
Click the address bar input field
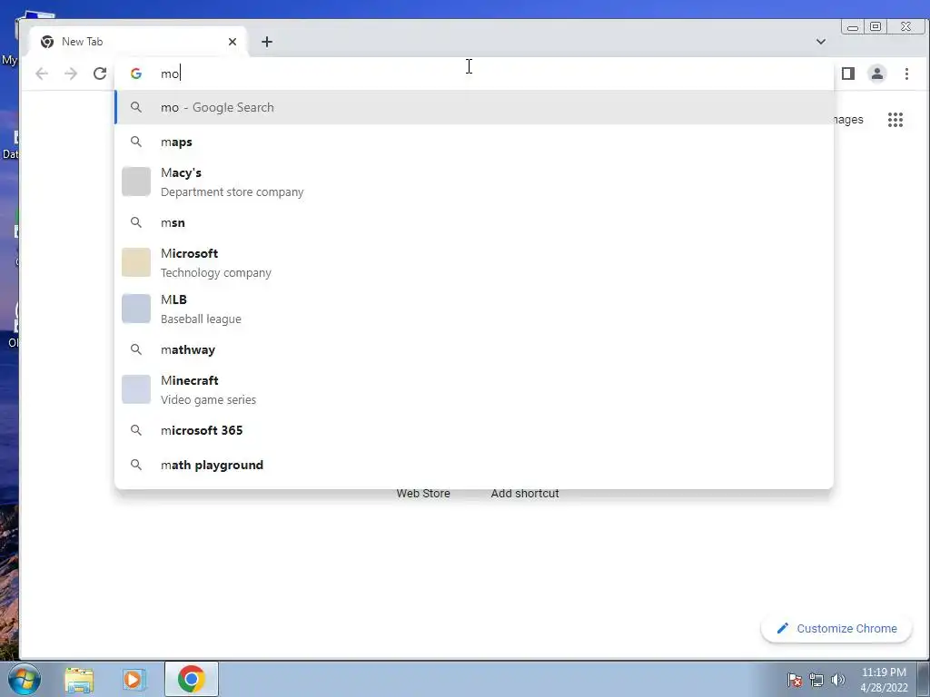474,74
